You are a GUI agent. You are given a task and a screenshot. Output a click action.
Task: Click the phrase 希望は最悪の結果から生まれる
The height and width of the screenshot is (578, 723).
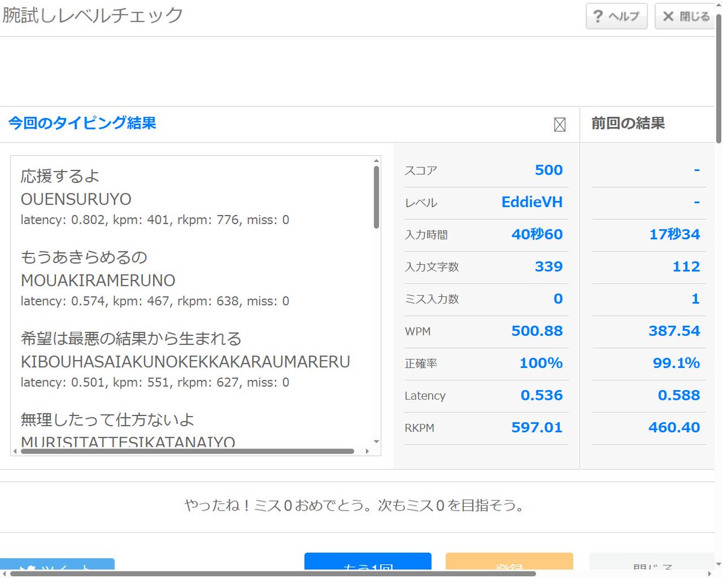tap(131, 338)
